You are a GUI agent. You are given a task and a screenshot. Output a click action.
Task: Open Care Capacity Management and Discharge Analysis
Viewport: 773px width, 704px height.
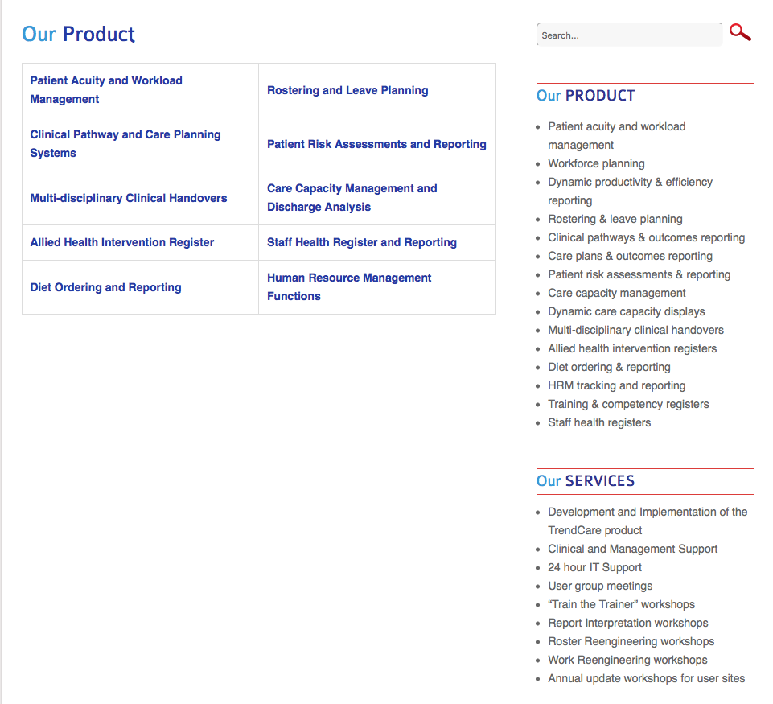point(352,198)
